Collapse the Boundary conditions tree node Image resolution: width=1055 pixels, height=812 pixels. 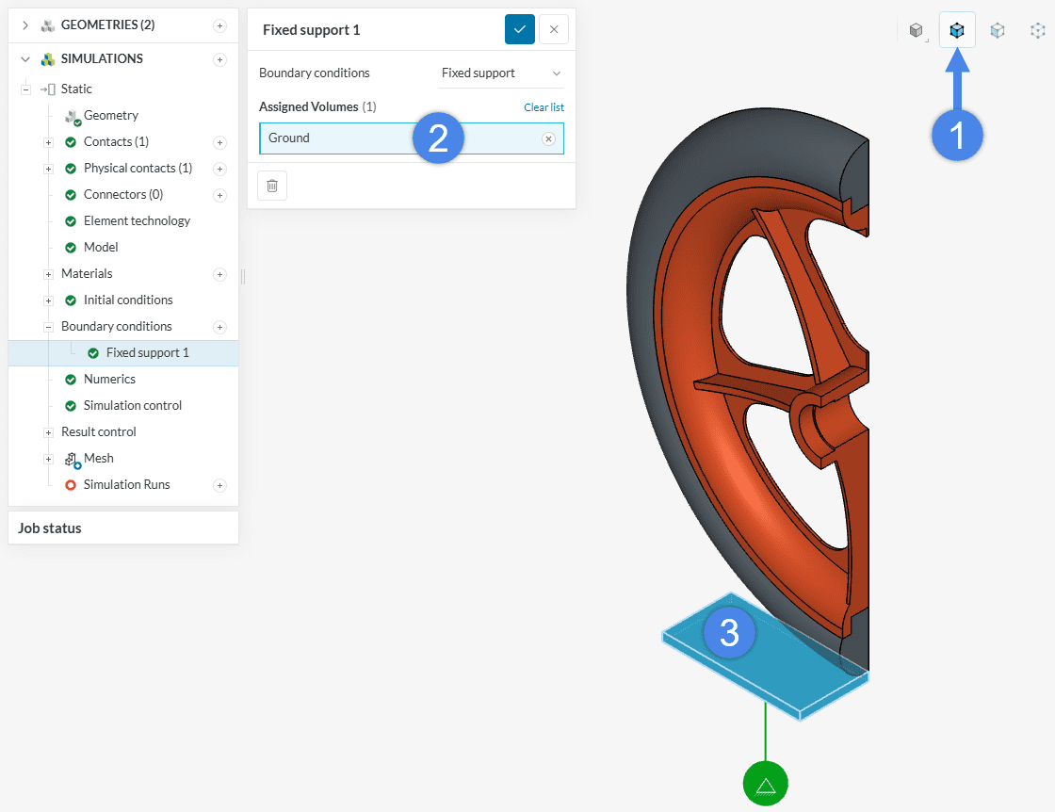pyautogui.click(x=48, y=327)
